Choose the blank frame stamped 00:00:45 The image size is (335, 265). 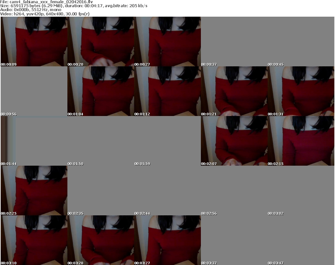[301, 41]
